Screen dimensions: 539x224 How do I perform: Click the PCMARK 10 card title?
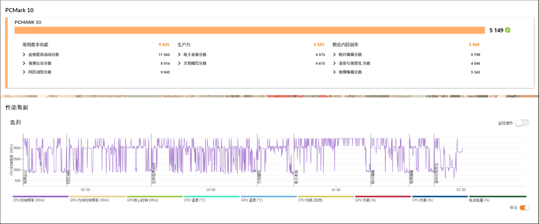28,22
